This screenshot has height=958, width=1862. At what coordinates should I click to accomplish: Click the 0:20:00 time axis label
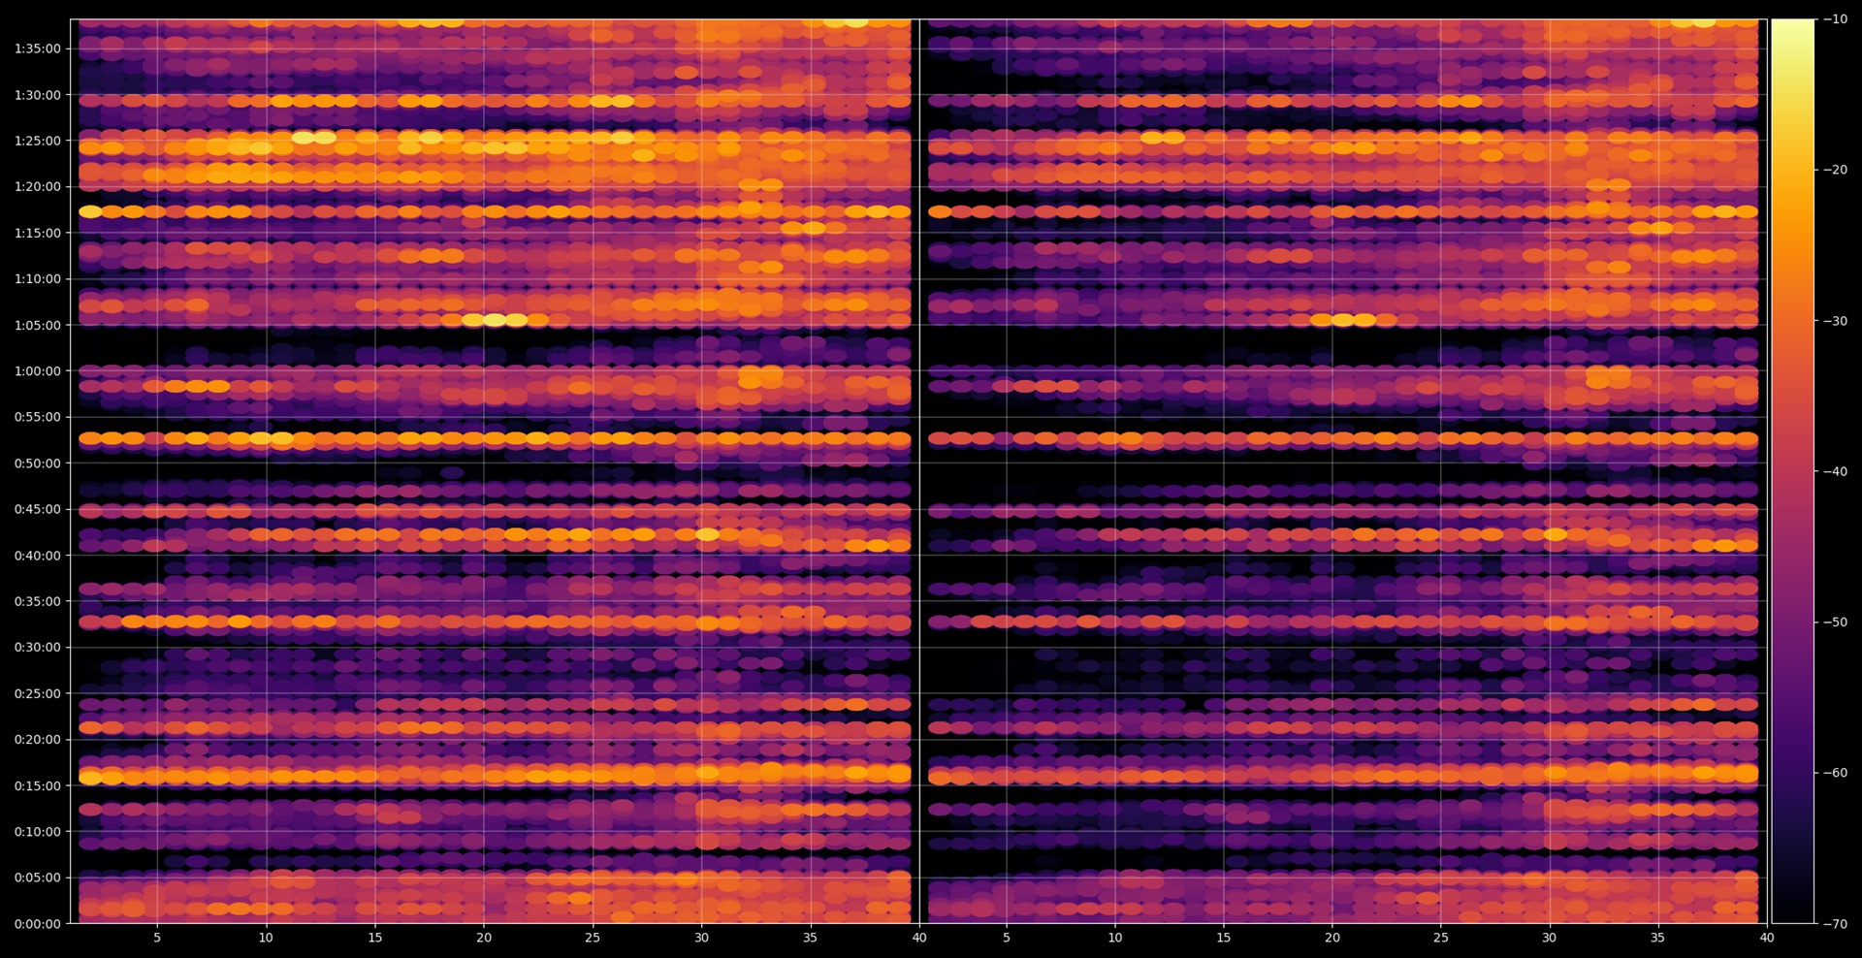click(x=38, y=740)
